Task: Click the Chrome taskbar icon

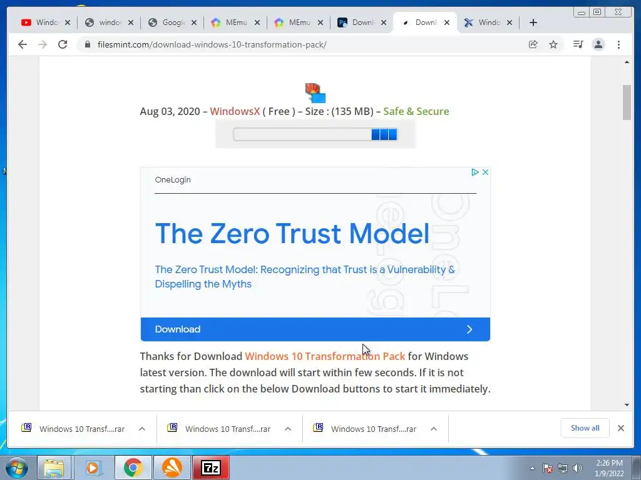Action: [x=133, y=467]
